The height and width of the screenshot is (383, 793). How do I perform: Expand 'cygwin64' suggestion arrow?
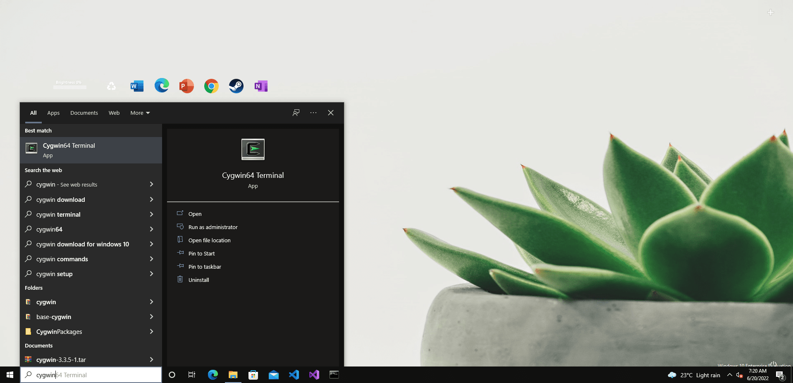point(151,229)
